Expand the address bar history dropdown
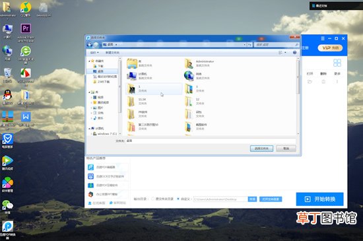 click(x=244, y=44)
